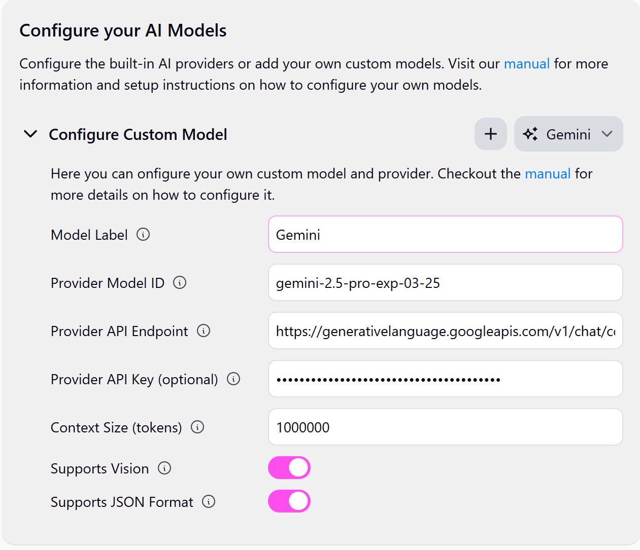640x550 pixels.
Task: Click the Supports Vision info icon
Action: tap(164, 468)
